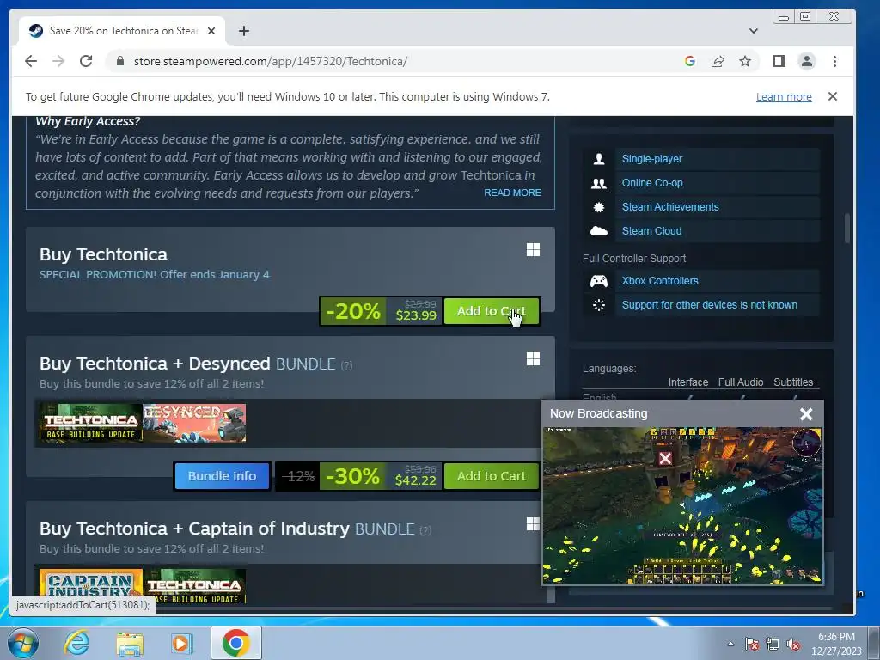Click the (?) help mark for Captain of Industry bundle
Image resolution: width=880 pixels, height=660 pixels.
click(426, 530)
